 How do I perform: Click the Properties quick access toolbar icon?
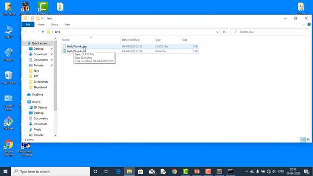click(x=33, y=19)
